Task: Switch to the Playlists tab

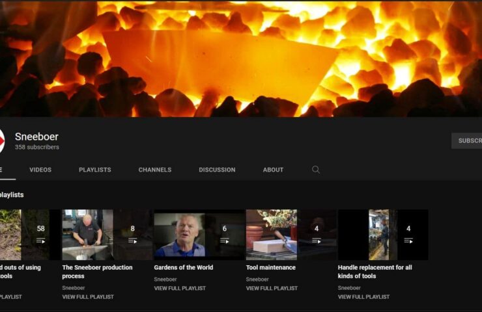Action: click(94, 170)
